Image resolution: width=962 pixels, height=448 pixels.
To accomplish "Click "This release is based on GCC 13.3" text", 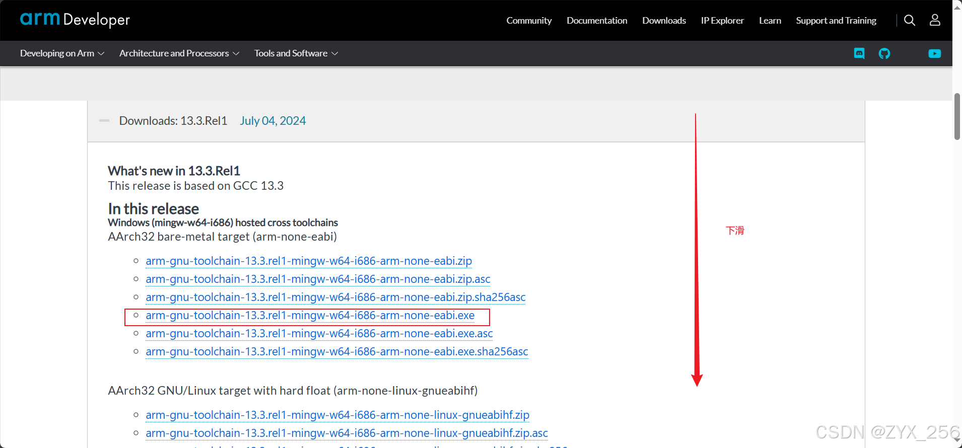I will click(195, 186).
